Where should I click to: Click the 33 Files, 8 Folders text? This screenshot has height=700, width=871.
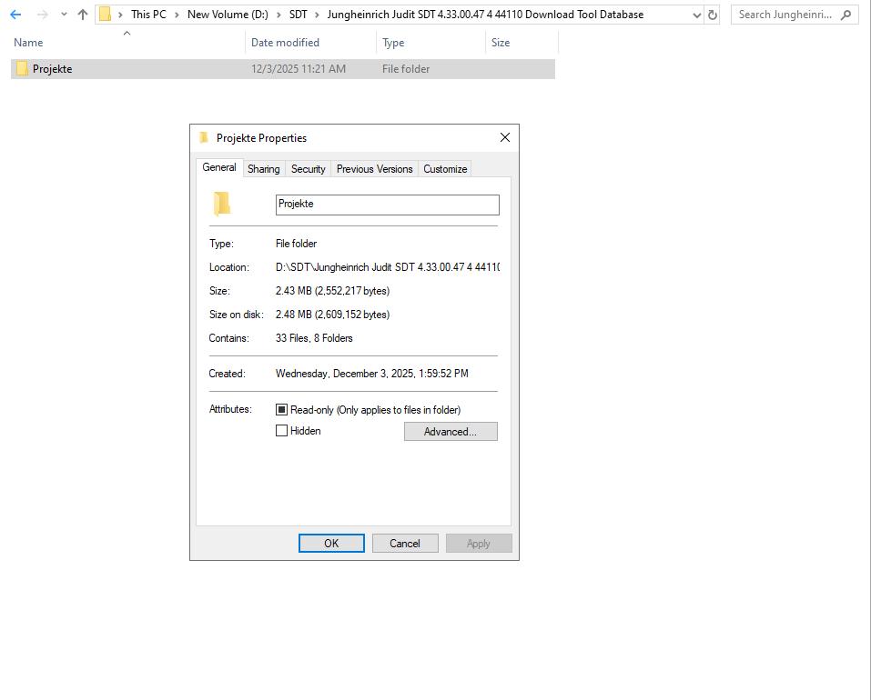point(314,338)
